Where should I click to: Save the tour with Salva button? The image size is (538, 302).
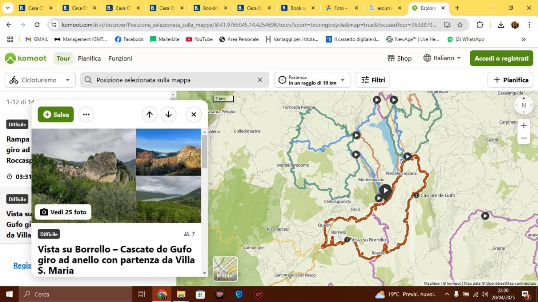click(56, 114)
